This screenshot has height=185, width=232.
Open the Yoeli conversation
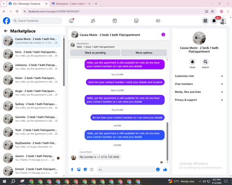tap(32, 132)
